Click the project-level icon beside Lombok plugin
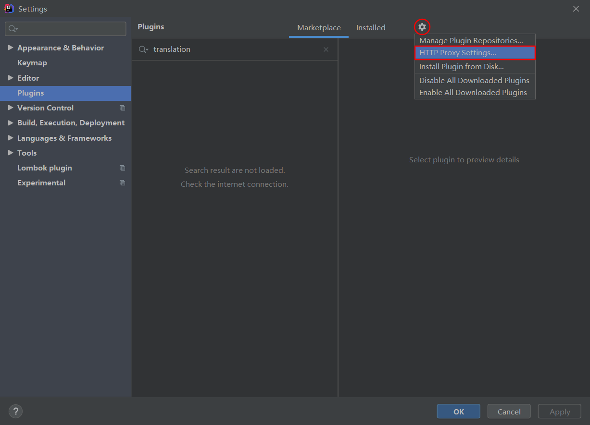Screen dimensions: 590x425 pyautogui.click(x=122, y=168)
